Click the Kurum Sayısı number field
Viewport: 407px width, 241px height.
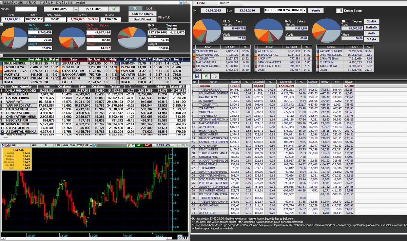point(339,11)
